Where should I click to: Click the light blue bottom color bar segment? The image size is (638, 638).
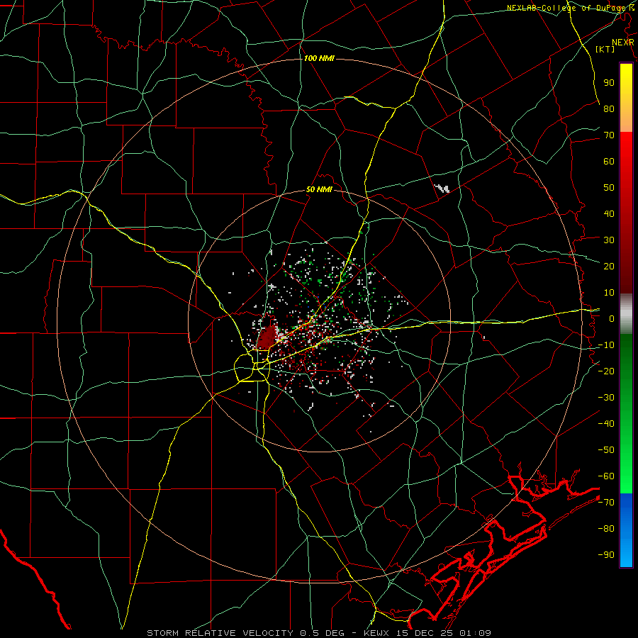626,552
